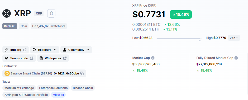Click the XRP coin logo
Viewport: 248px width, 100px height.
tap(7, 13)
